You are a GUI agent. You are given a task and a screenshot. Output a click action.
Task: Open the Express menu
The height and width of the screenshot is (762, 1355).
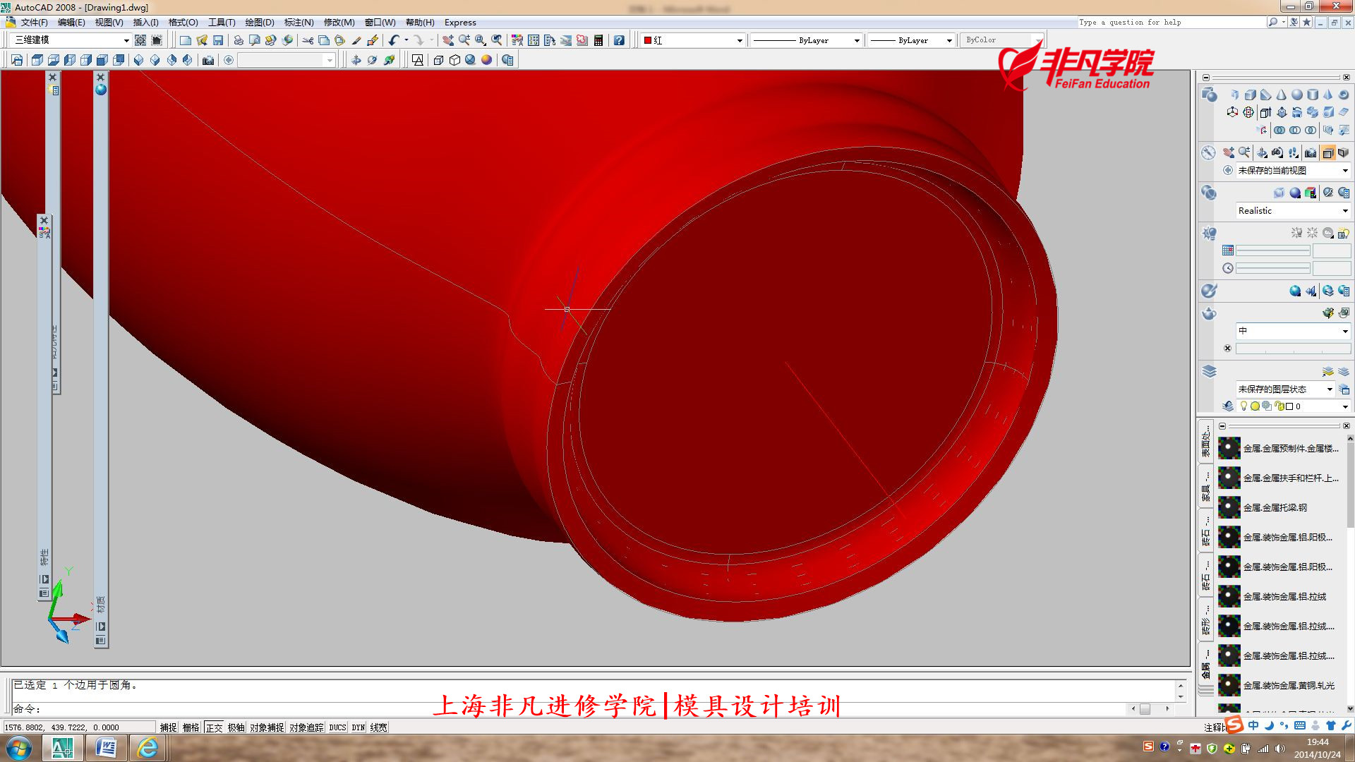pyautogui.click(x=460, y=23)
